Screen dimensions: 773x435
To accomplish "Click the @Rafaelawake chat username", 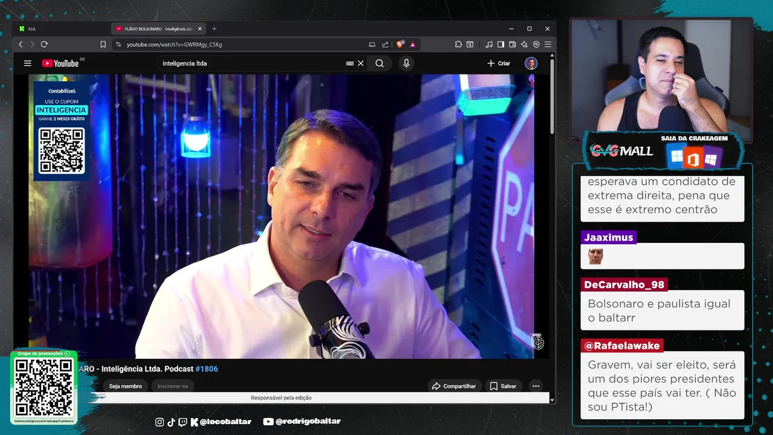I will click(x=622, y=346).
